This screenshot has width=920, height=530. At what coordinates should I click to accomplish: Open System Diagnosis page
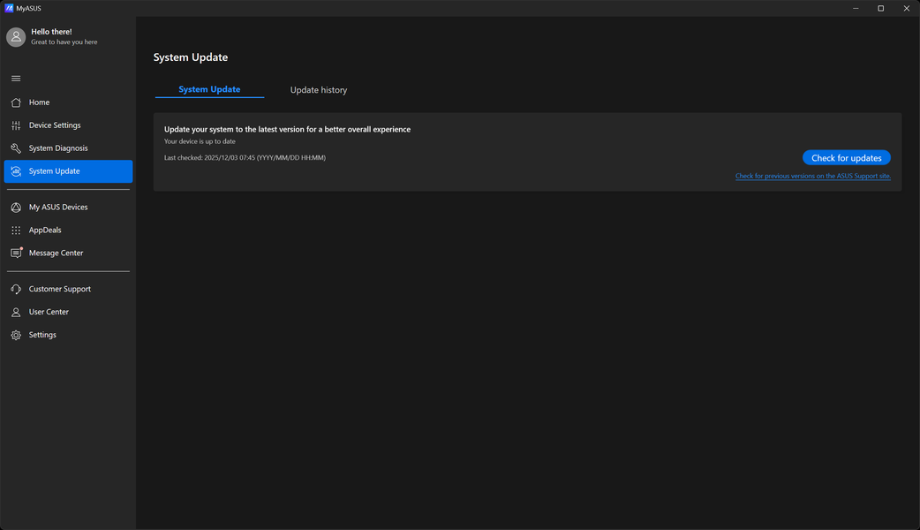(x=58, y=148)
